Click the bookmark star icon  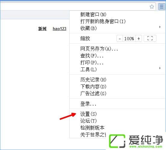152,7
